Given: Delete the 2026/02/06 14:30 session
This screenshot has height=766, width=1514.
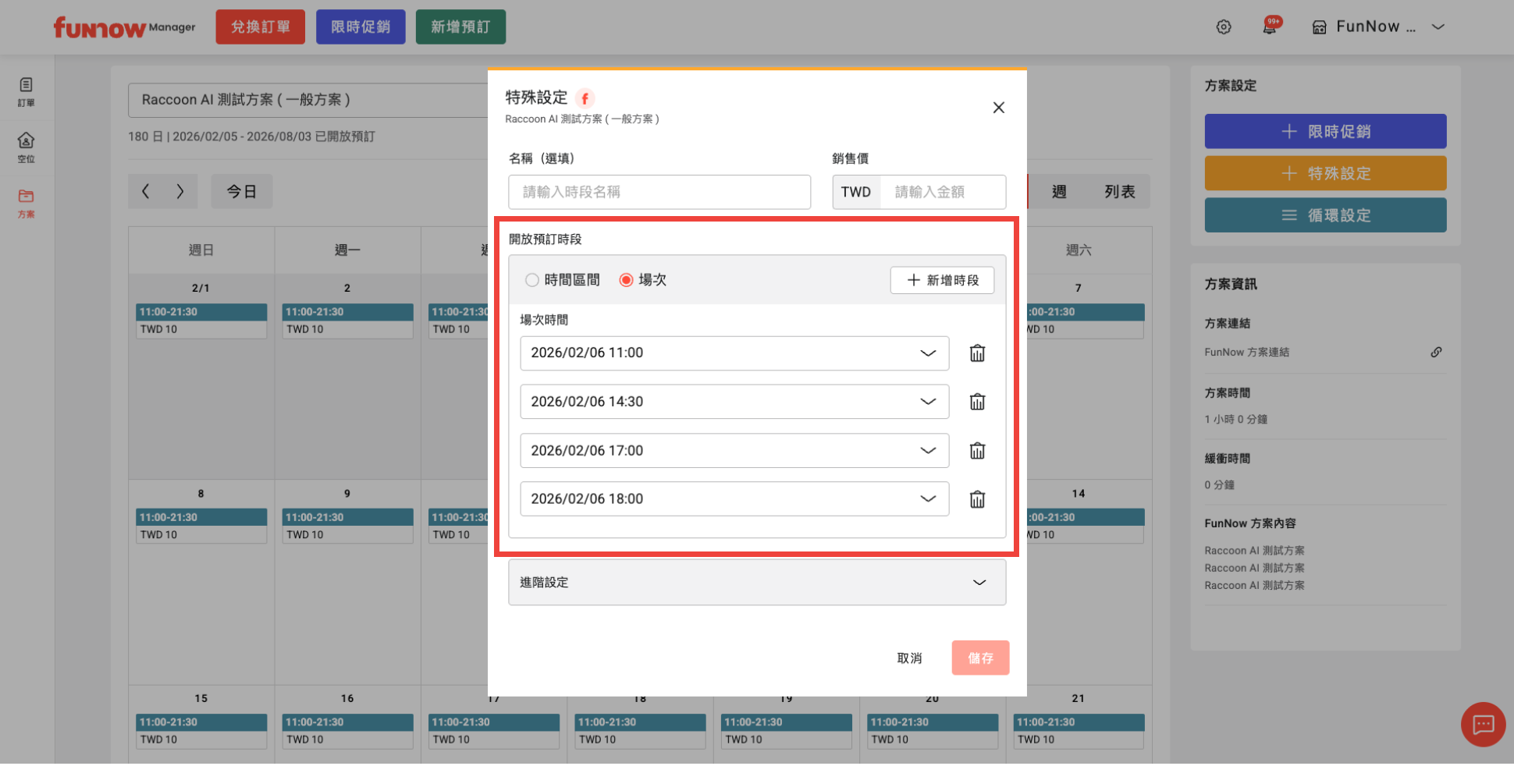Looking at the screenshot, I should 977,402.
